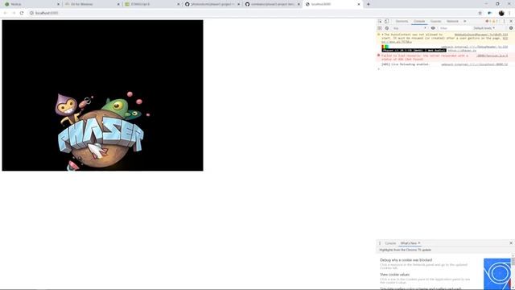Open the DevTools Sources panel
Viewport: 515px width, 290px height.
[435, 21]
